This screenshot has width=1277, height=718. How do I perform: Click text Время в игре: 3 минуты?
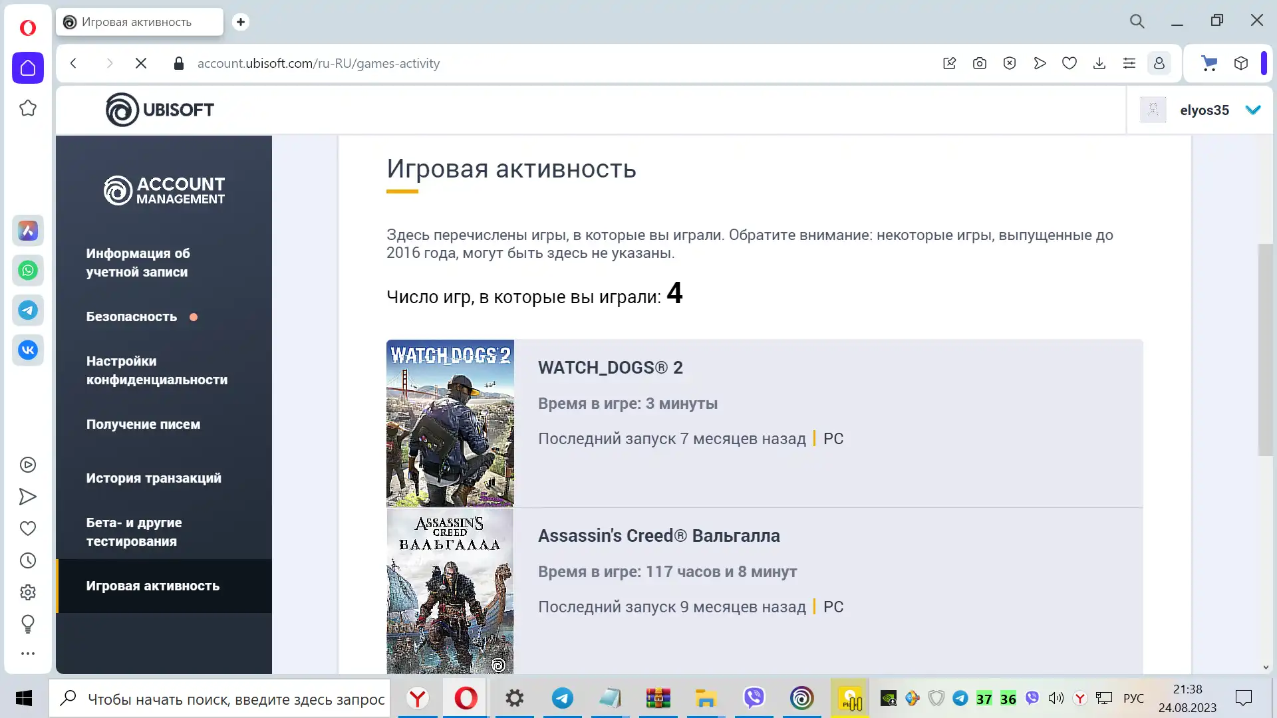tap(628, 404)
